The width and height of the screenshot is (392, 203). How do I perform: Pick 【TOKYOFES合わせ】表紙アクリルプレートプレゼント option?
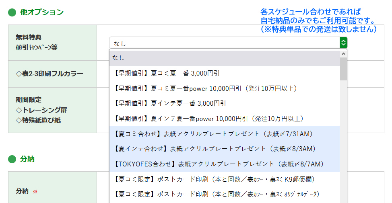coord(225,164)
